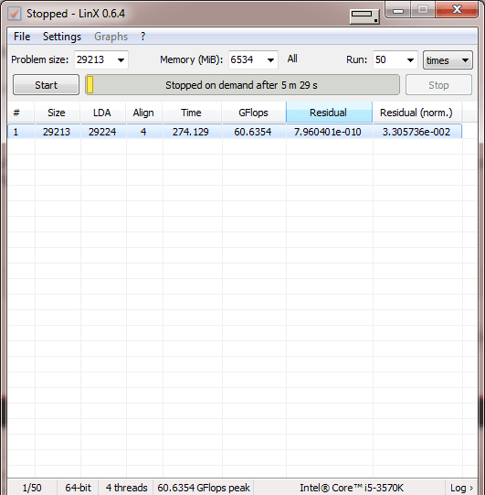Open the ? help menu
Image resolution: width=485 pixels, height=495 pixels.
click(143, 37)
